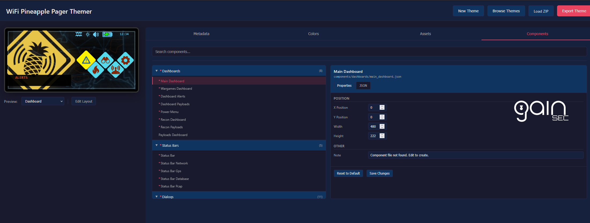Click the ALERTS label in preview

pyautogui.click(x=21, y=78)
